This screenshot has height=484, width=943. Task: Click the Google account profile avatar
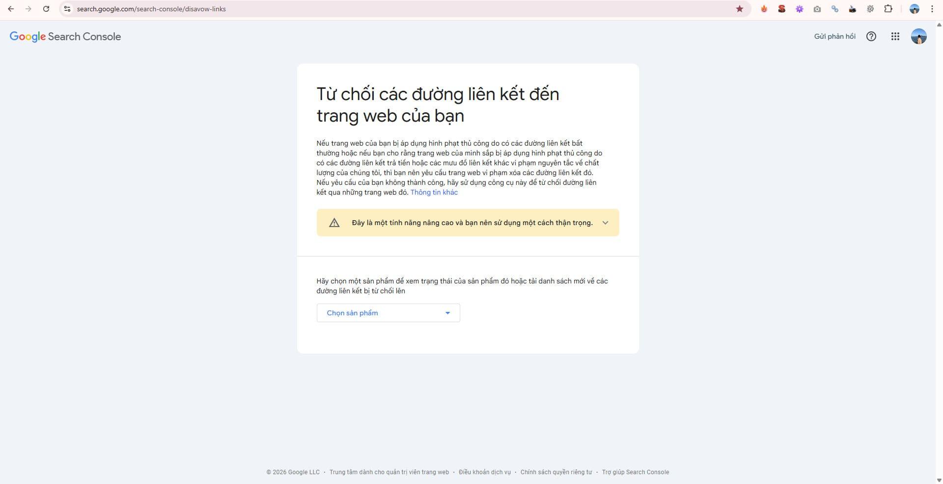tap(918, 36)
